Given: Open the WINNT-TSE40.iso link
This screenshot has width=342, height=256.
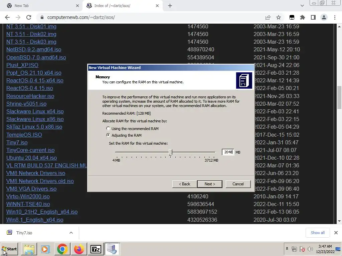Looking at the screenshot, I should 28,204.
